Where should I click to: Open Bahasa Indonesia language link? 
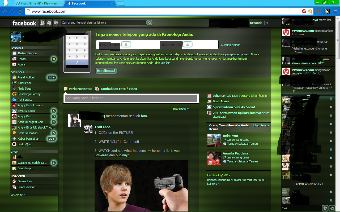[218, 180]
